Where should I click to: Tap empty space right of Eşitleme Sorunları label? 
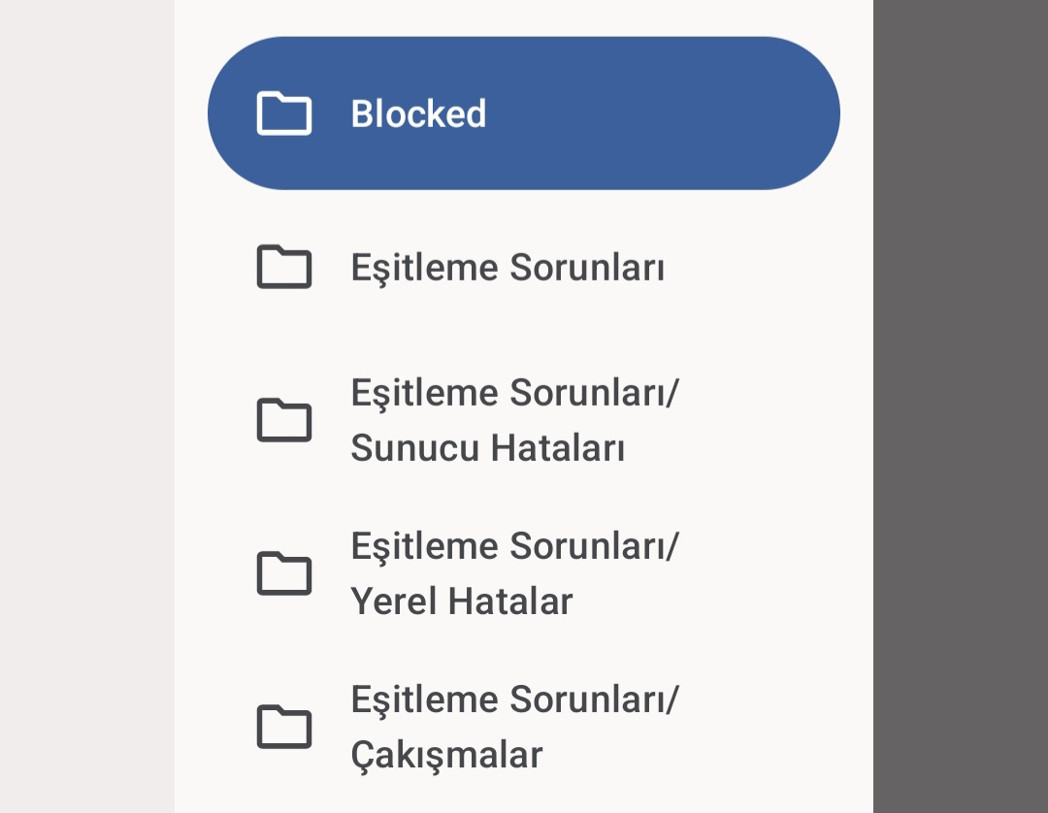pos(757,267)
